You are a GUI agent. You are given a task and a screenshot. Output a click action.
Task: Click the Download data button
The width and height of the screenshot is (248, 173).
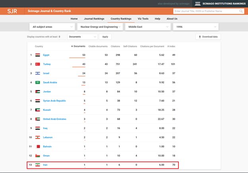208,37
